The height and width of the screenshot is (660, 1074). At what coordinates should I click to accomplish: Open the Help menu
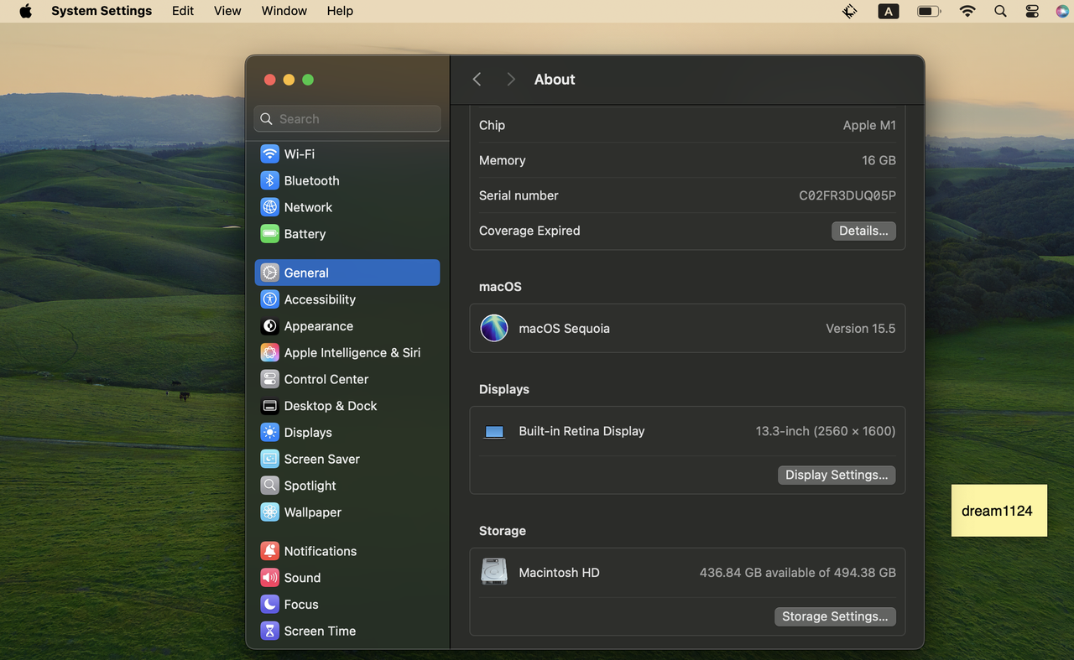[x=340, y=11]
